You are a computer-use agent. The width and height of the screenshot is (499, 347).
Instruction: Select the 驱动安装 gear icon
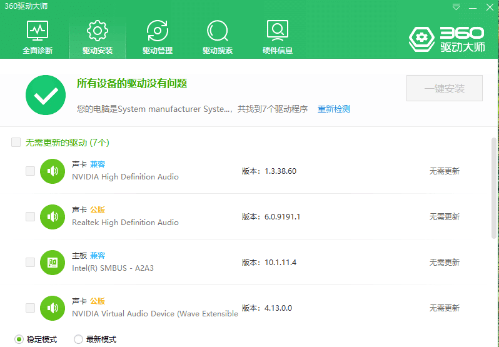[98, 31]
